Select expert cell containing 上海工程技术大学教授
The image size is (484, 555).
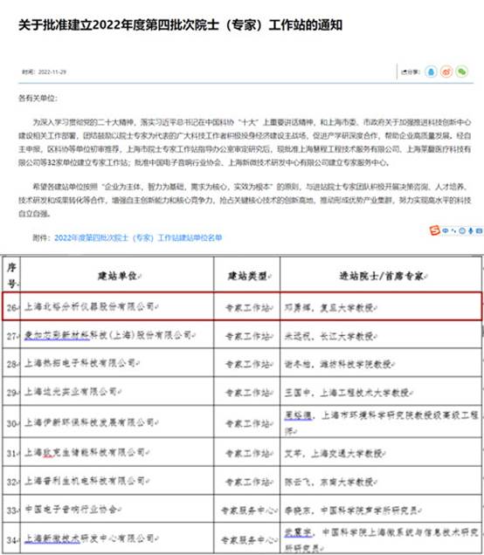coord(381,391)
